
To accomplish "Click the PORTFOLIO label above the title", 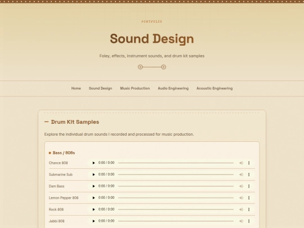I will 152,21.
